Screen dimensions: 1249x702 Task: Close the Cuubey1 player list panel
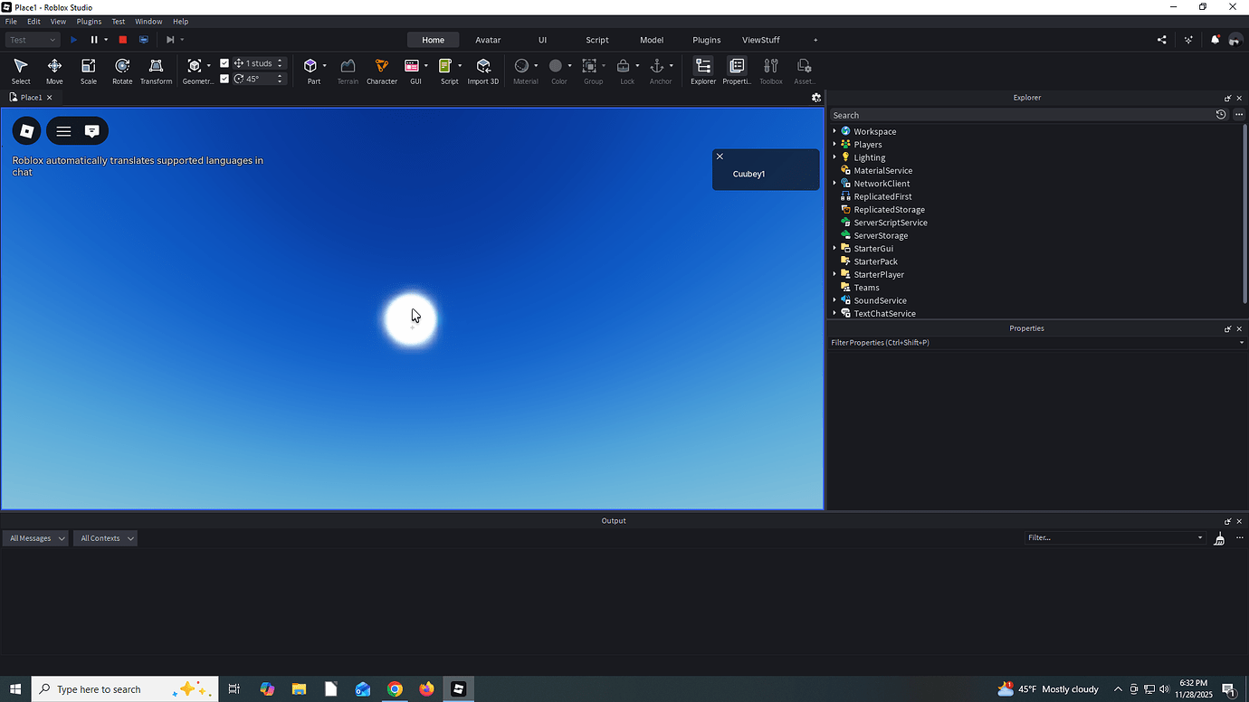(x=720, y=157)
